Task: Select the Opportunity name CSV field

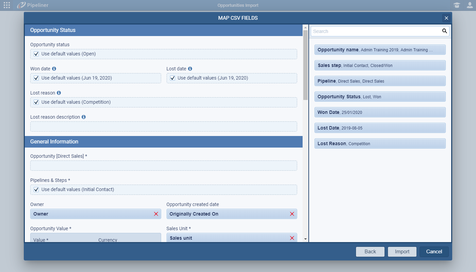Action: [x=380, y=50]
